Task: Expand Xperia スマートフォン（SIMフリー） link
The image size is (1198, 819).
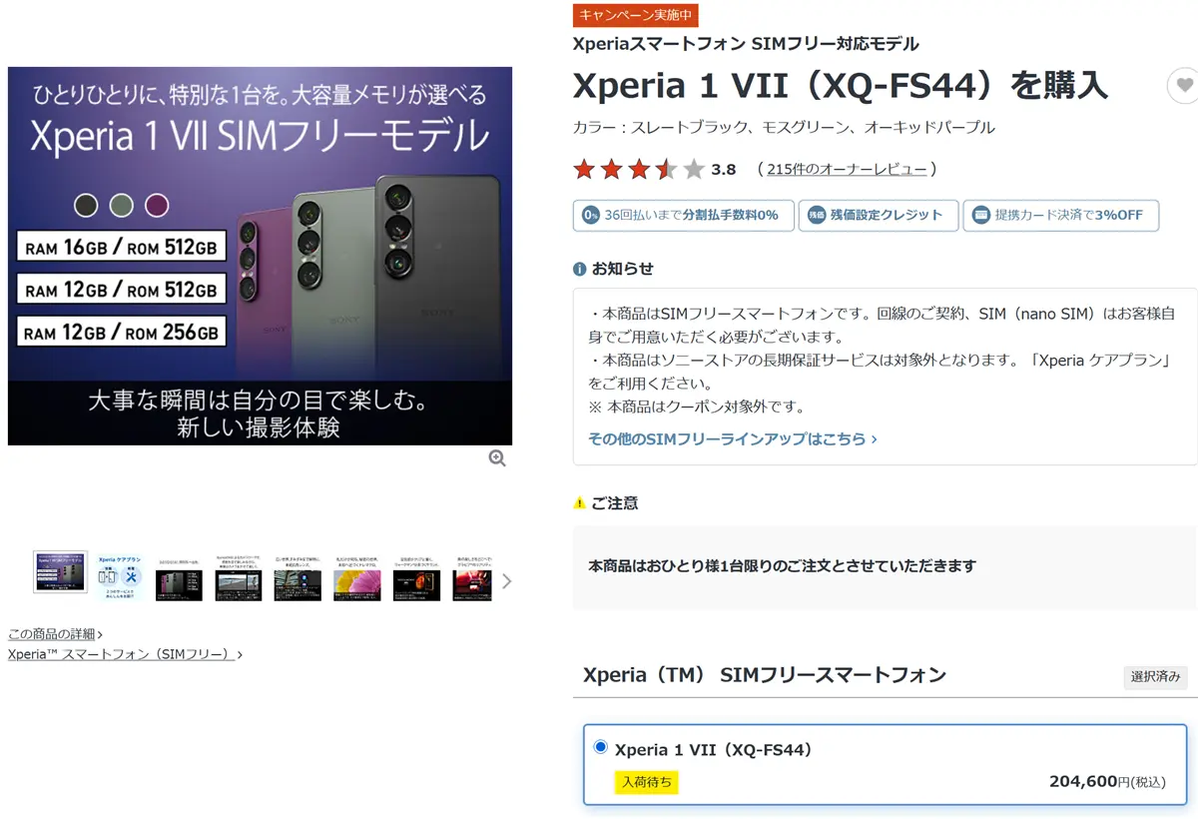Action: coord(125,654)
